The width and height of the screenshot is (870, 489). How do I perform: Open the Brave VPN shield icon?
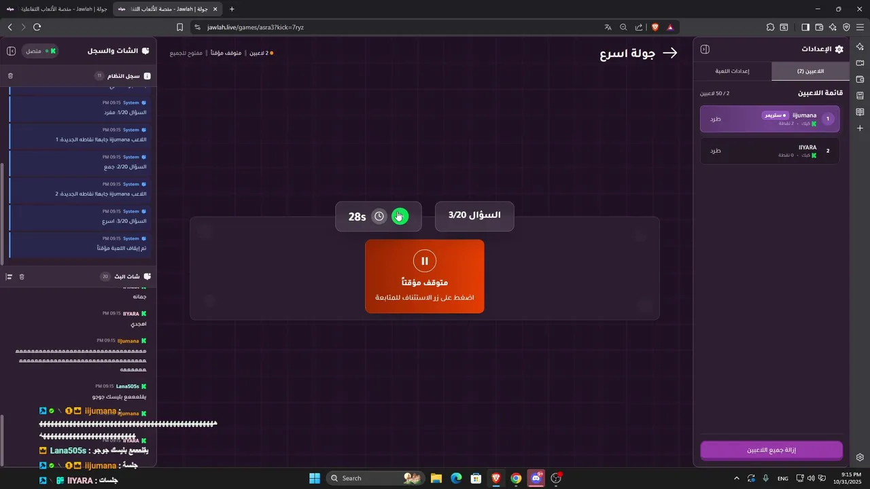[846, 27]
